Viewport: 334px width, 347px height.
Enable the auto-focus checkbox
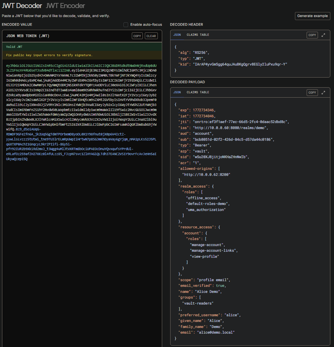point(126,25)
